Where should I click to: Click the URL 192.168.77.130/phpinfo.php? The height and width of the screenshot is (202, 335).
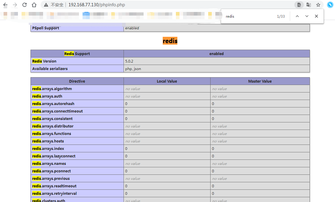[97, 5]
